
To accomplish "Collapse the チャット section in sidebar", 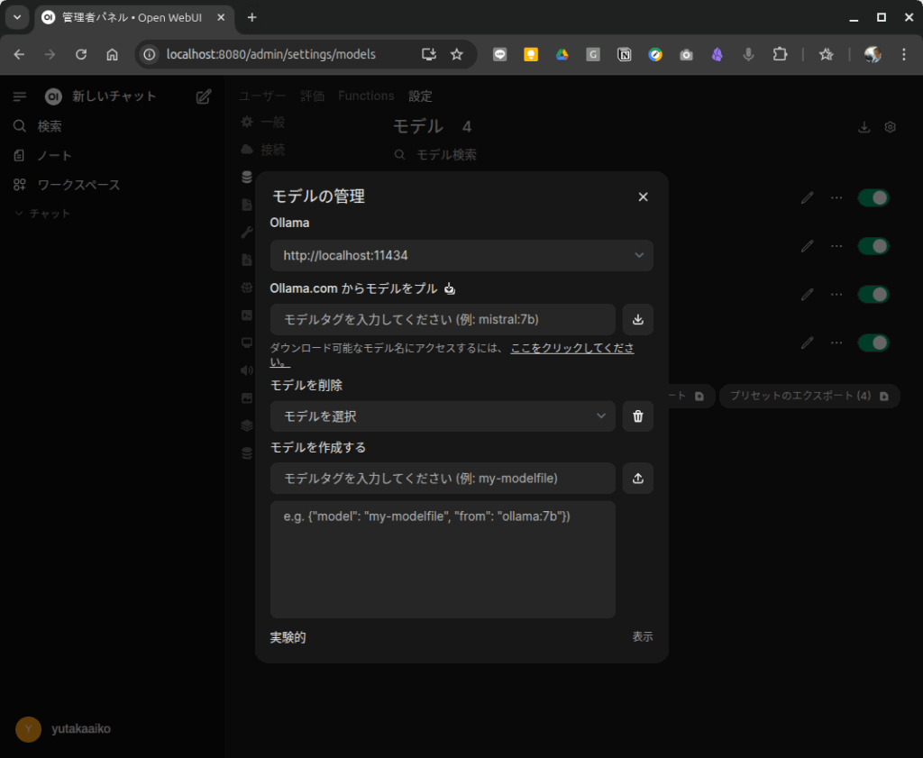I will click(42, 214).
